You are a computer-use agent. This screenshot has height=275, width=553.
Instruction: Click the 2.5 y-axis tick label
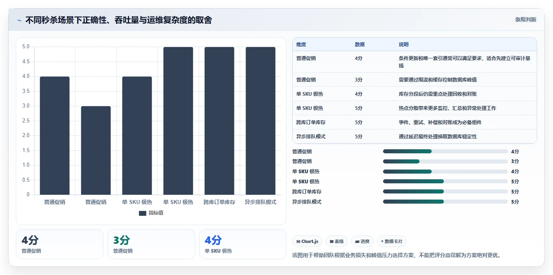tap(26, 121)
